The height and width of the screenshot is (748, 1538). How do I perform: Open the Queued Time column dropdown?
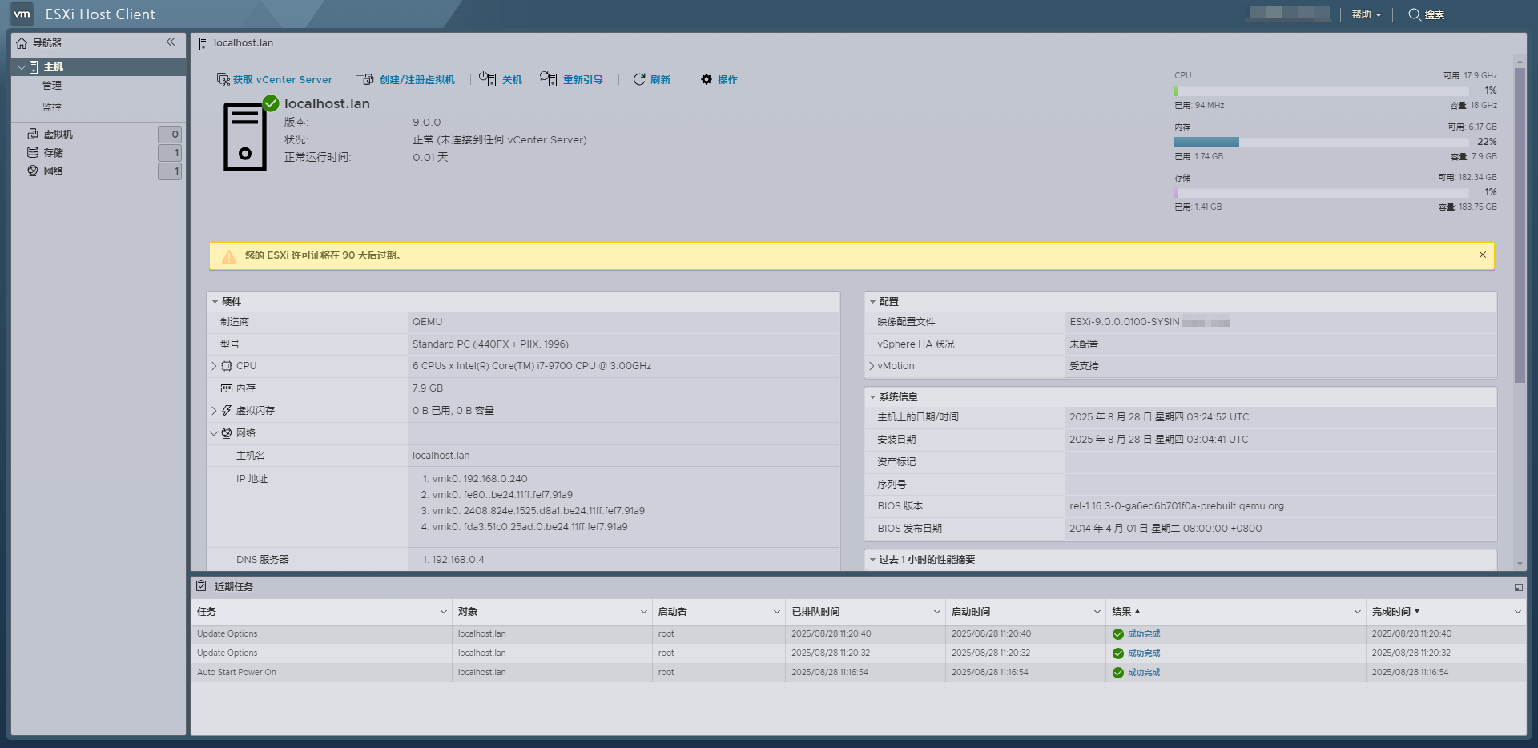[x=937, y=612]
